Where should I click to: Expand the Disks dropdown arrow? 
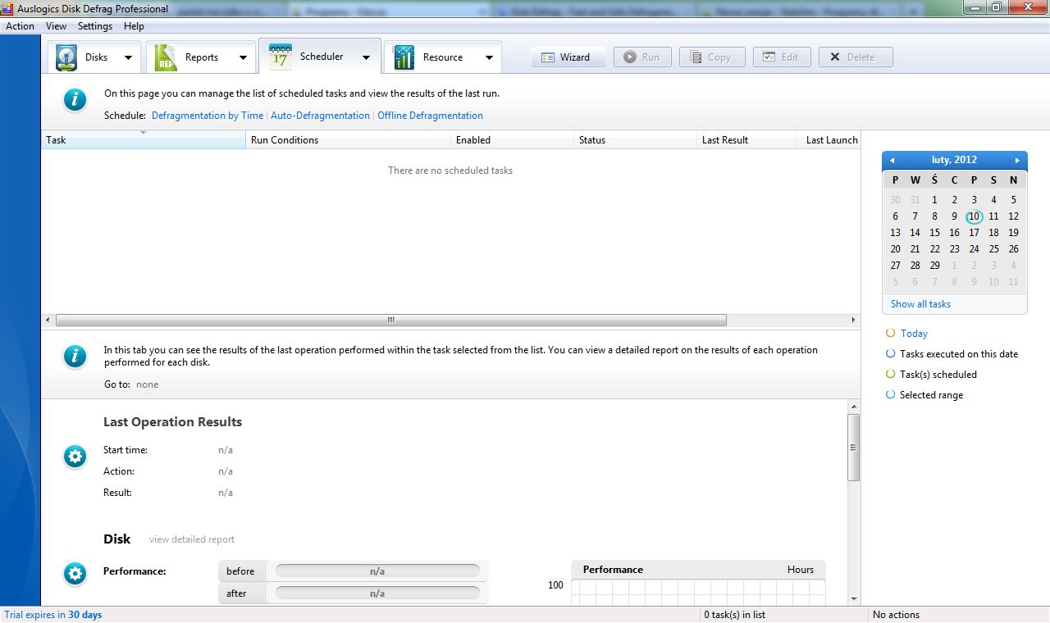point(128,57)
